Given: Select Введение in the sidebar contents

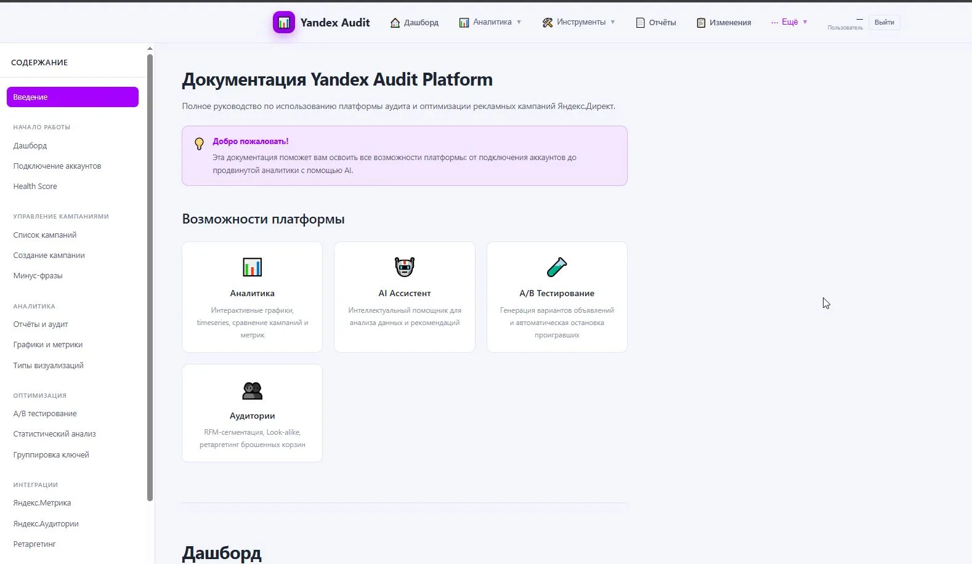Looking at the screenshot, I should (73, 97).
